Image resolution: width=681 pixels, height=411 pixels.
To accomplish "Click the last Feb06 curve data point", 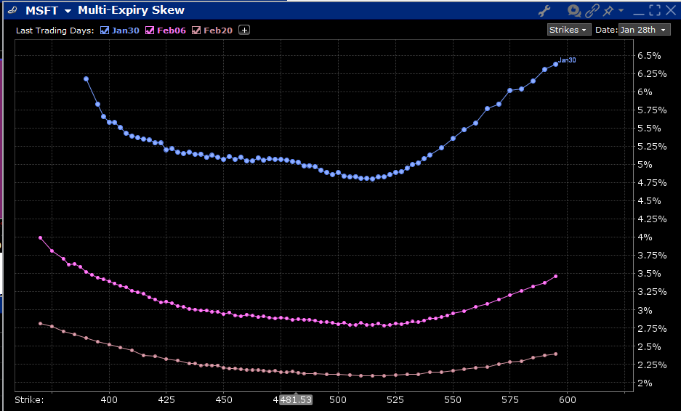I will click(555, 276).
